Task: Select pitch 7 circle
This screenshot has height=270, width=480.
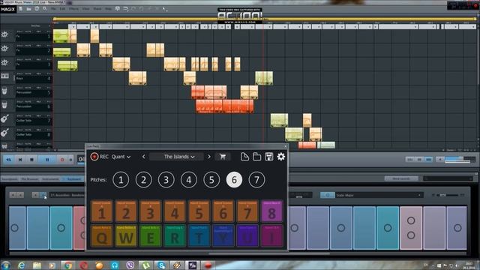Action: [x=256, y=180]
